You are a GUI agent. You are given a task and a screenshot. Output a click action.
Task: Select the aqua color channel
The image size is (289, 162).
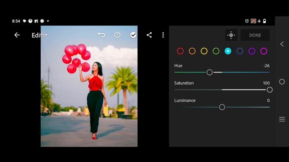(x=228, y=51)
